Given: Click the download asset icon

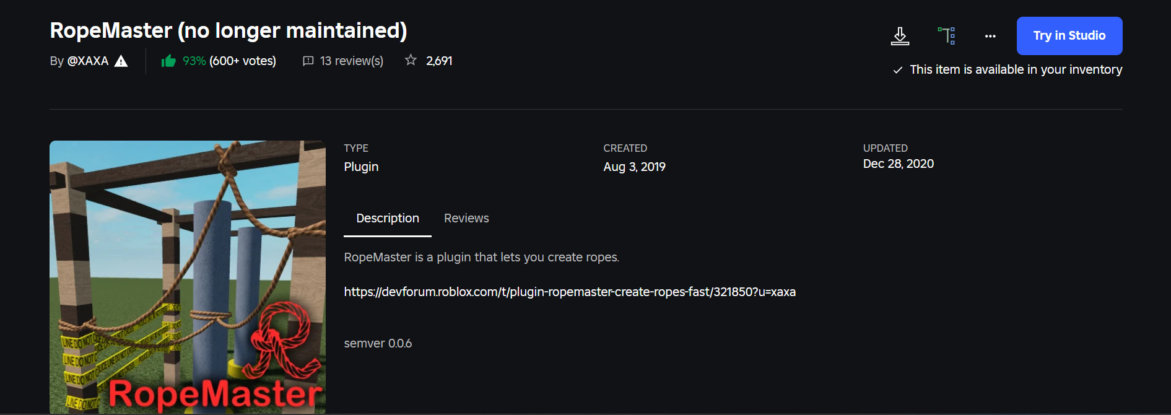Looking at the screenshot, I should (900, 36).
